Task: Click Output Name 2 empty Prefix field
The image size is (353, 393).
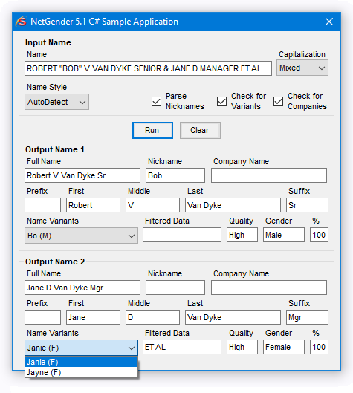Action: [x=42, y=317]
